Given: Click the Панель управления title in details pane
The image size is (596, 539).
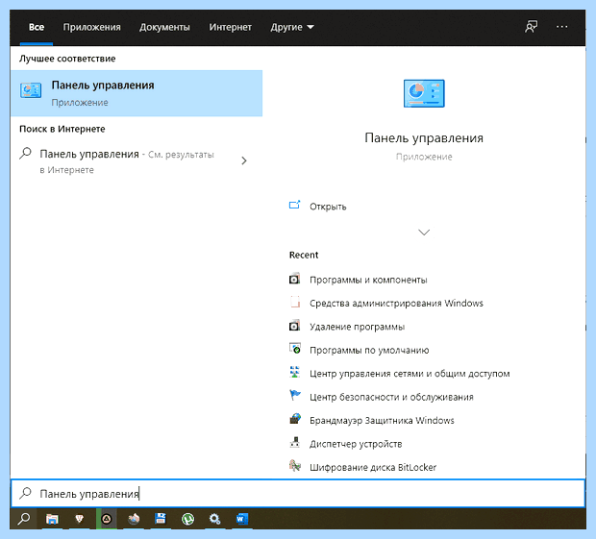Looking at the screenshot, I should tap(424, 138).
